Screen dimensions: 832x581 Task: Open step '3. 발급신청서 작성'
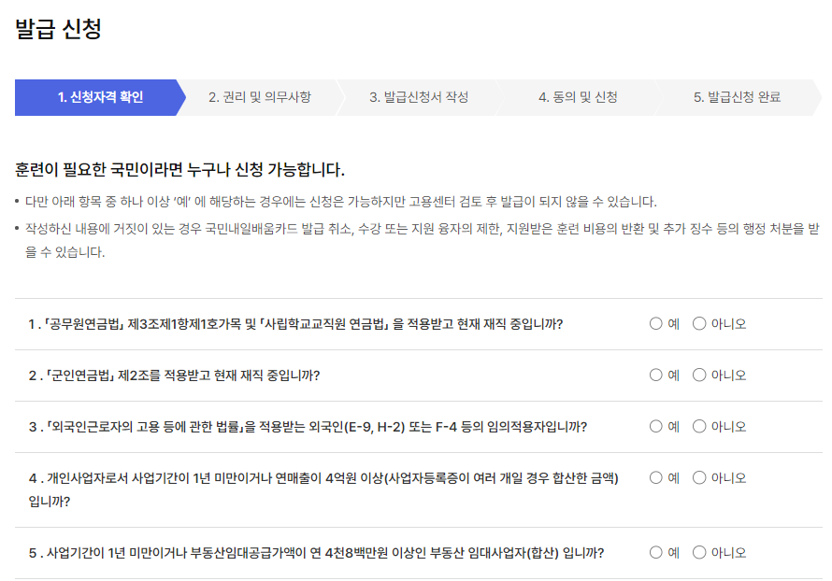pos(419,97)
